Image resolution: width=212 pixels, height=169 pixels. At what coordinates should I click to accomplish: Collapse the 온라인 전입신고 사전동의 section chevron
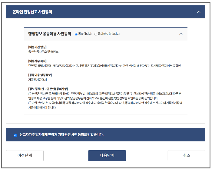coord(199,12)
